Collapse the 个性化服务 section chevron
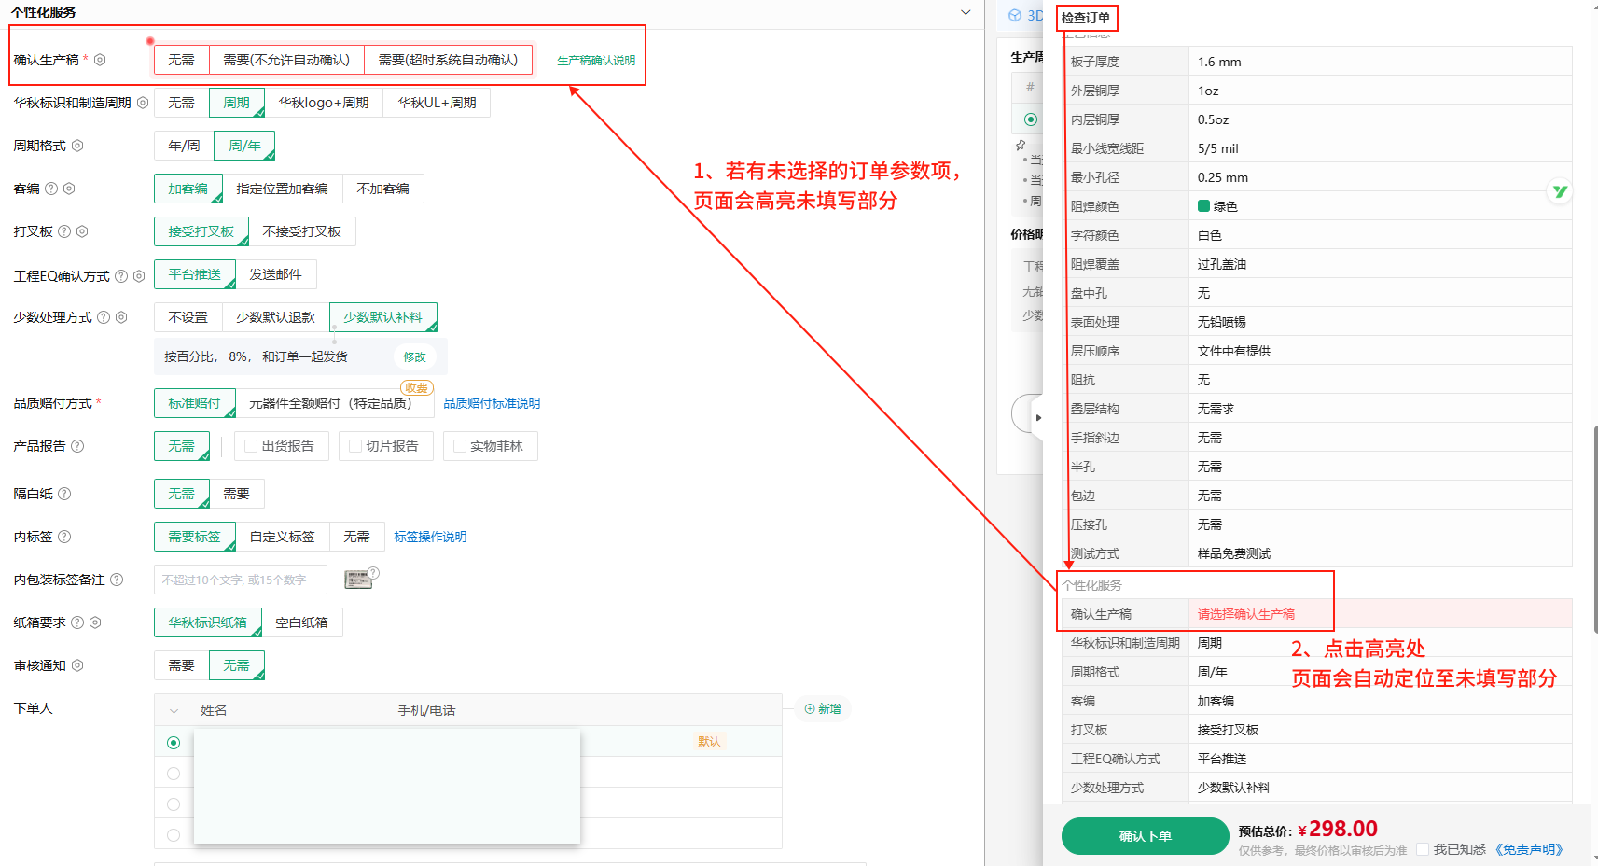This screenshot has height=866, width=1598. (966, 12)
